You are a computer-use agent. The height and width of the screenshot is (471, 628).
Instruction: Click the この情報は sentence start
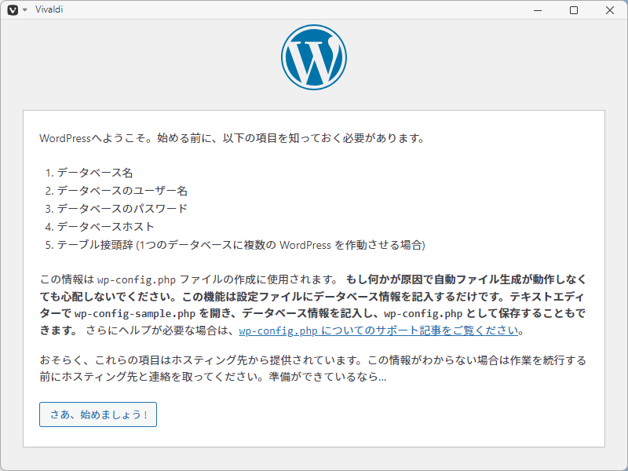[67, 279]
